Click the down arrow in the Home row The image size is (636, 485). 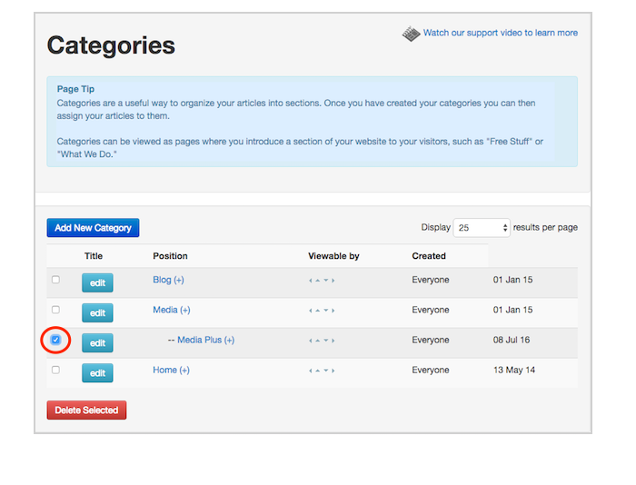point(325,371)
